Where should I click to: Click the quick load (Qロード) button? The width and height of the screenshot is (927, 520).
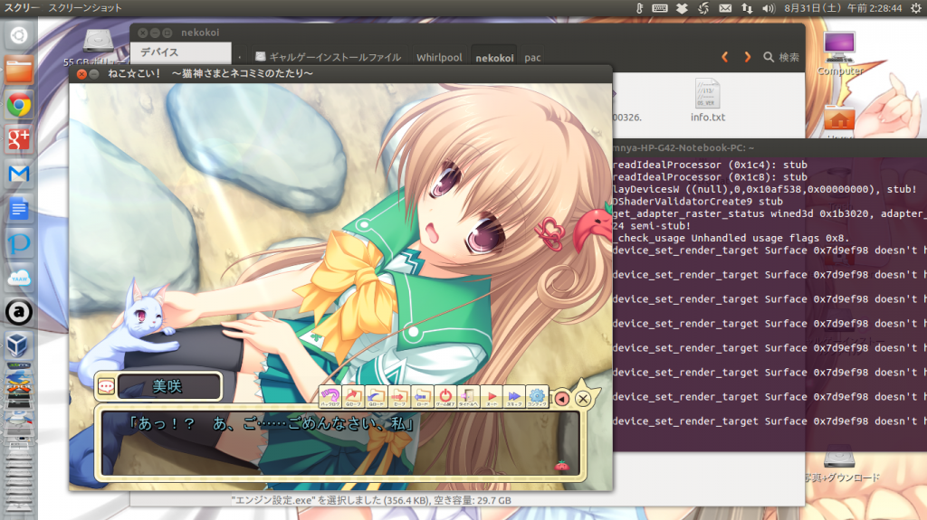tap(376, 396)
